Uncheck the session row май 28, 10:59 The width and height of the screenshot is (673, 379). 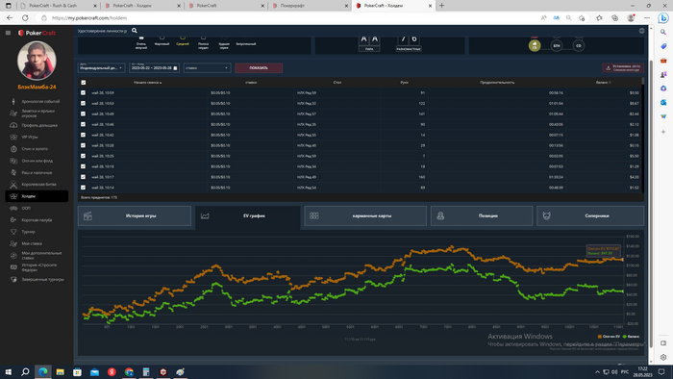[84, 92]
